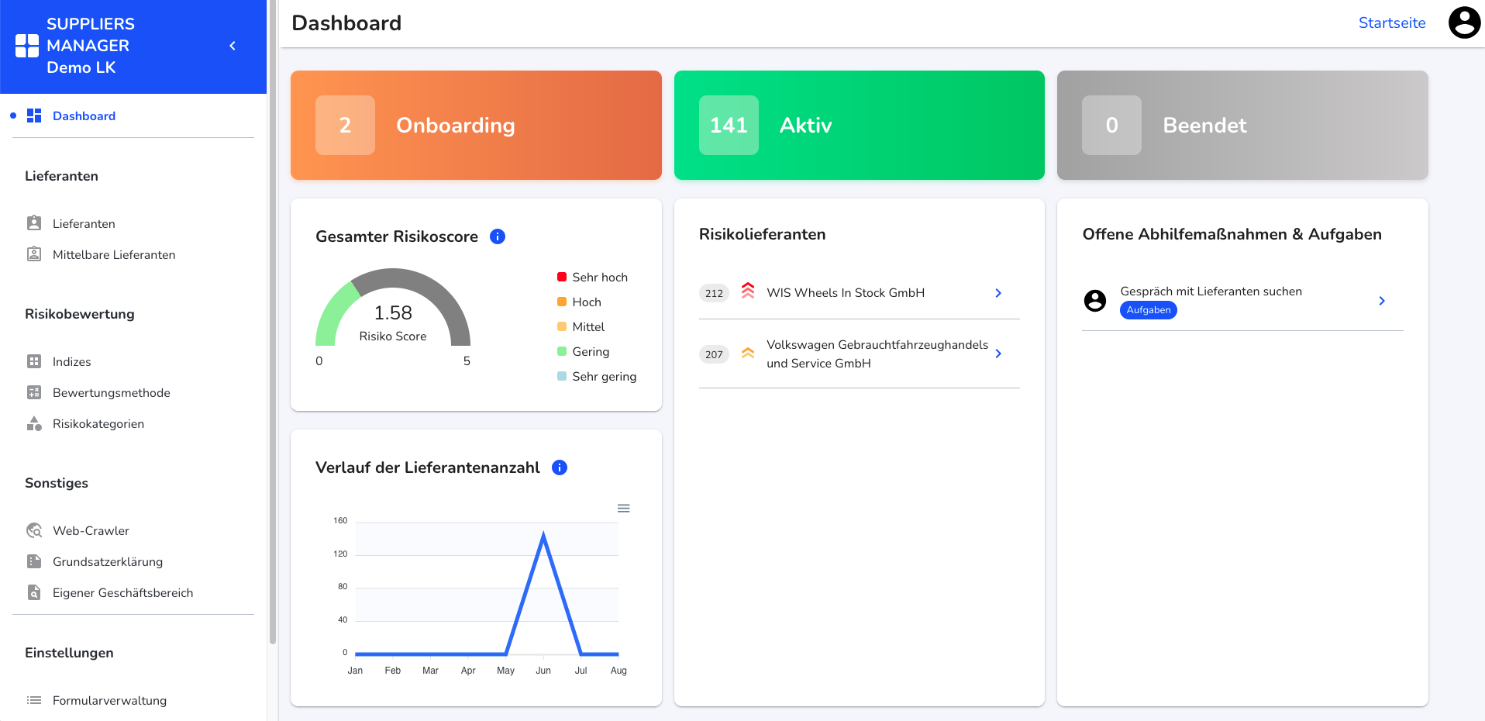Collapse the sidebar with the chevron arrow
This screenshot has width=1485, height=721.
pos(233,46)
